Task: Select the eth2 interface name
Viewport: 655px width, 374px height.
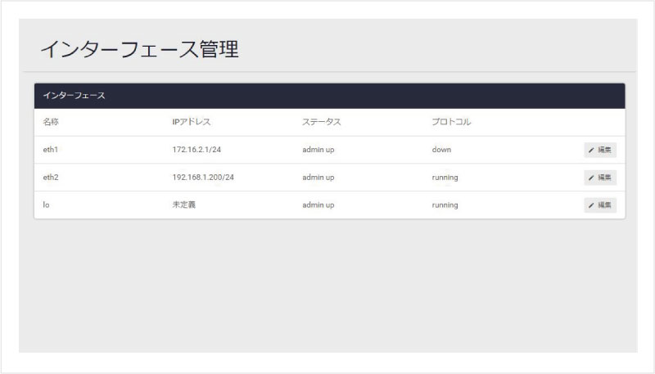Action: point(51,177)
